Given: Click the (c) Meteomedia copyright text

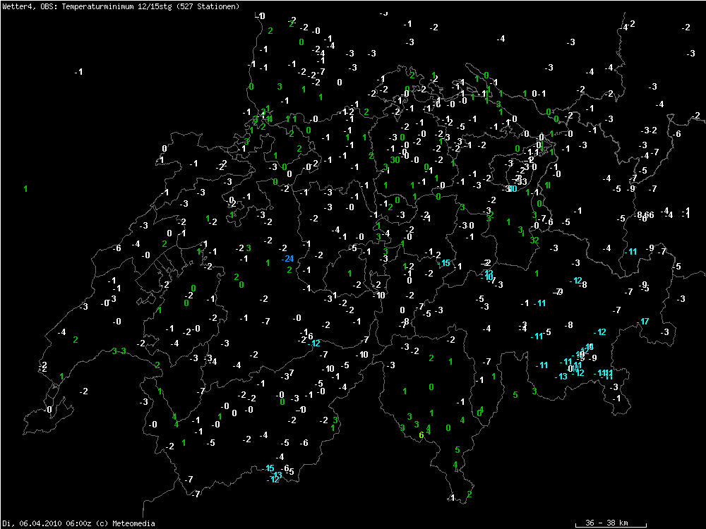Looking at the screenshot, I should pyautogui.click(x=124, y=523).
